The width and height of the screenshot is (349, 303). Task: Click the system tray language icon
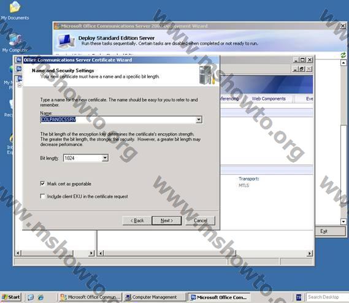[x=299, y=297]
